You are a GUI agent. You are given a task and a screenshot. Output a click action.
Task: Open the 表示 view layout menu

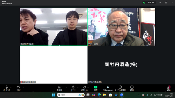pos(151,2)
